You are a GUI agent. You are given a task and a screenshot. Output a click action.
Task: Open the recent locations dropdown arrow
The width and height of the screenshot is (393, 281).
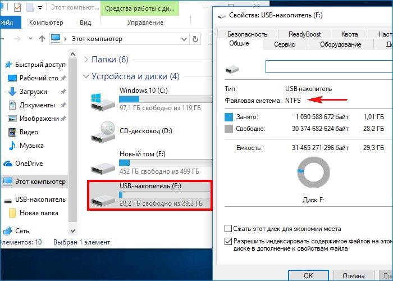(x=30, y=39)
